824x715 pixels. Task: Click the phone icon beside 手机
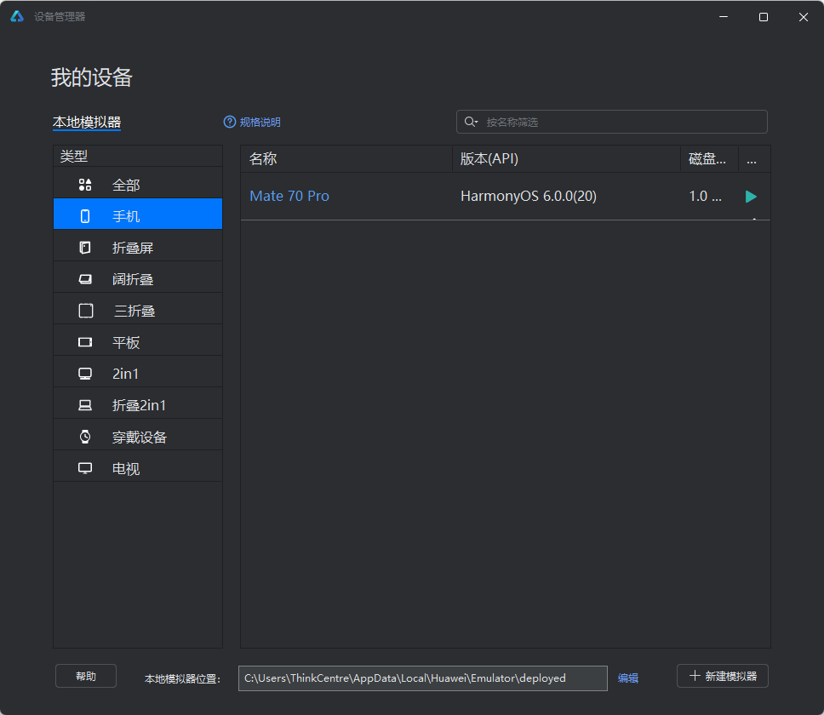coord(85,216)
